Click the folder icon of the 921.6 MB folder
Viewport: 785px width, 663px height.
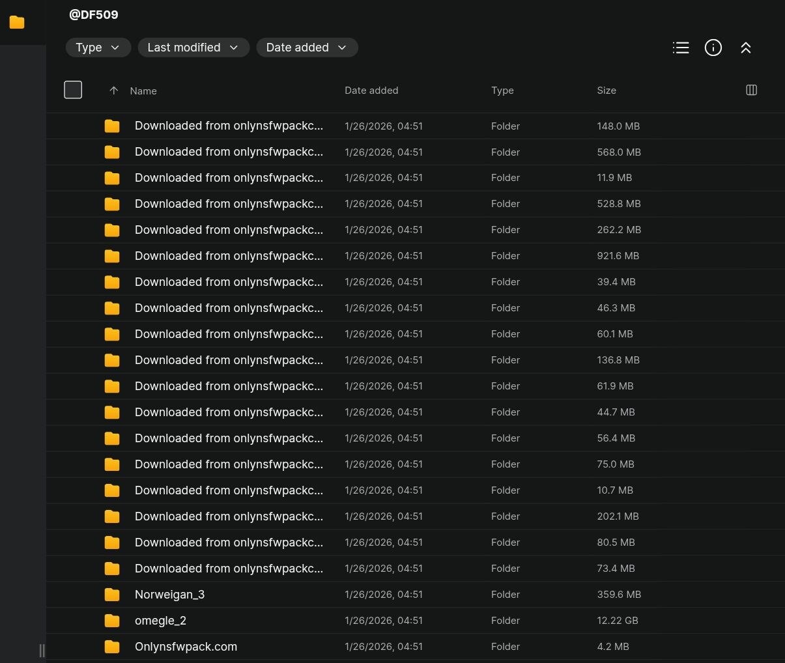pyautogui.click(x=112, y=256)
